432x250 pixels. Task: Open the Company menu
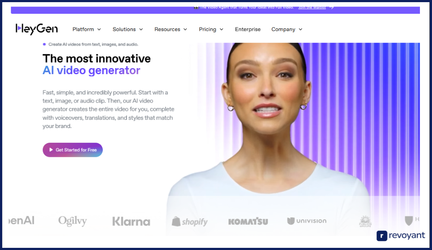(x=287, y=29)
